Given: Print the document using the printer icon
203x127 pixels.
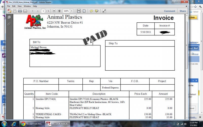Looking at the screenshot, I should pos(20,11).
